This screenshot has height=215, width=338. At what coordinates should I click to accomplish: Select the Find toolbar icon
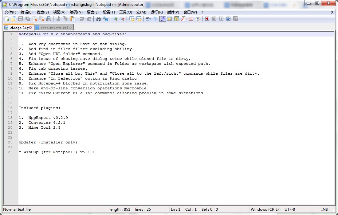[x=98, y=19]
